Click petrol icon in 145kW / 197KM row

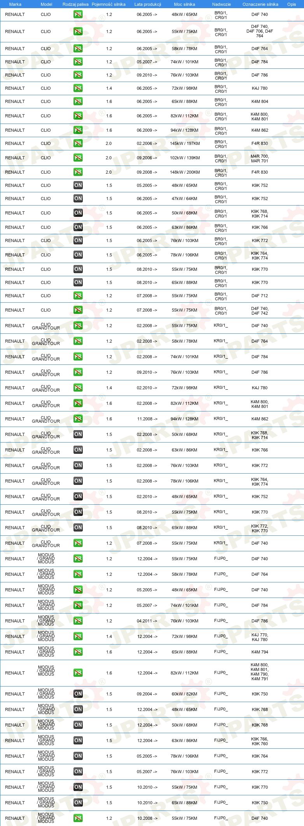pos(78,143)
